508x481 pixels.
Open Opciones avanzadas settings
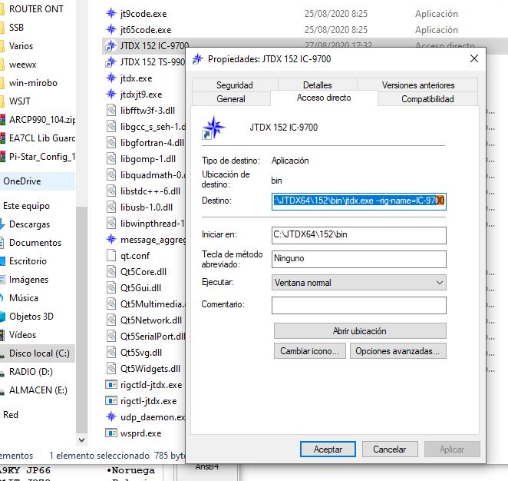pyautogui.click(x=397, y=351)
